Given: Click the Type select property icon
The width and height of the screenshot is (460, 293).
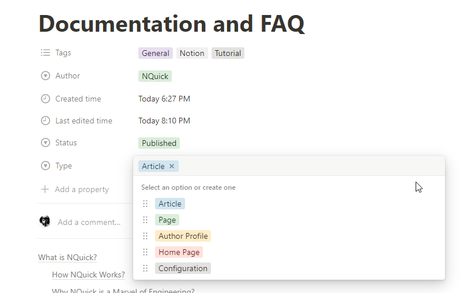Looking at the screenshot, I should (46, 166).
